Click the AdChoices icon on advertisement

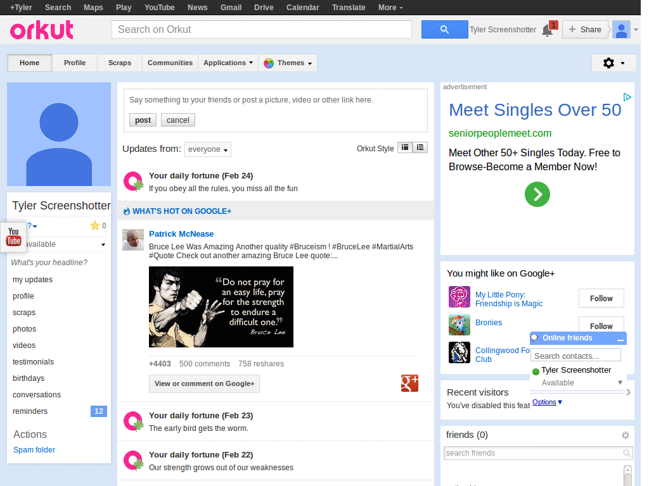(627, 97)
